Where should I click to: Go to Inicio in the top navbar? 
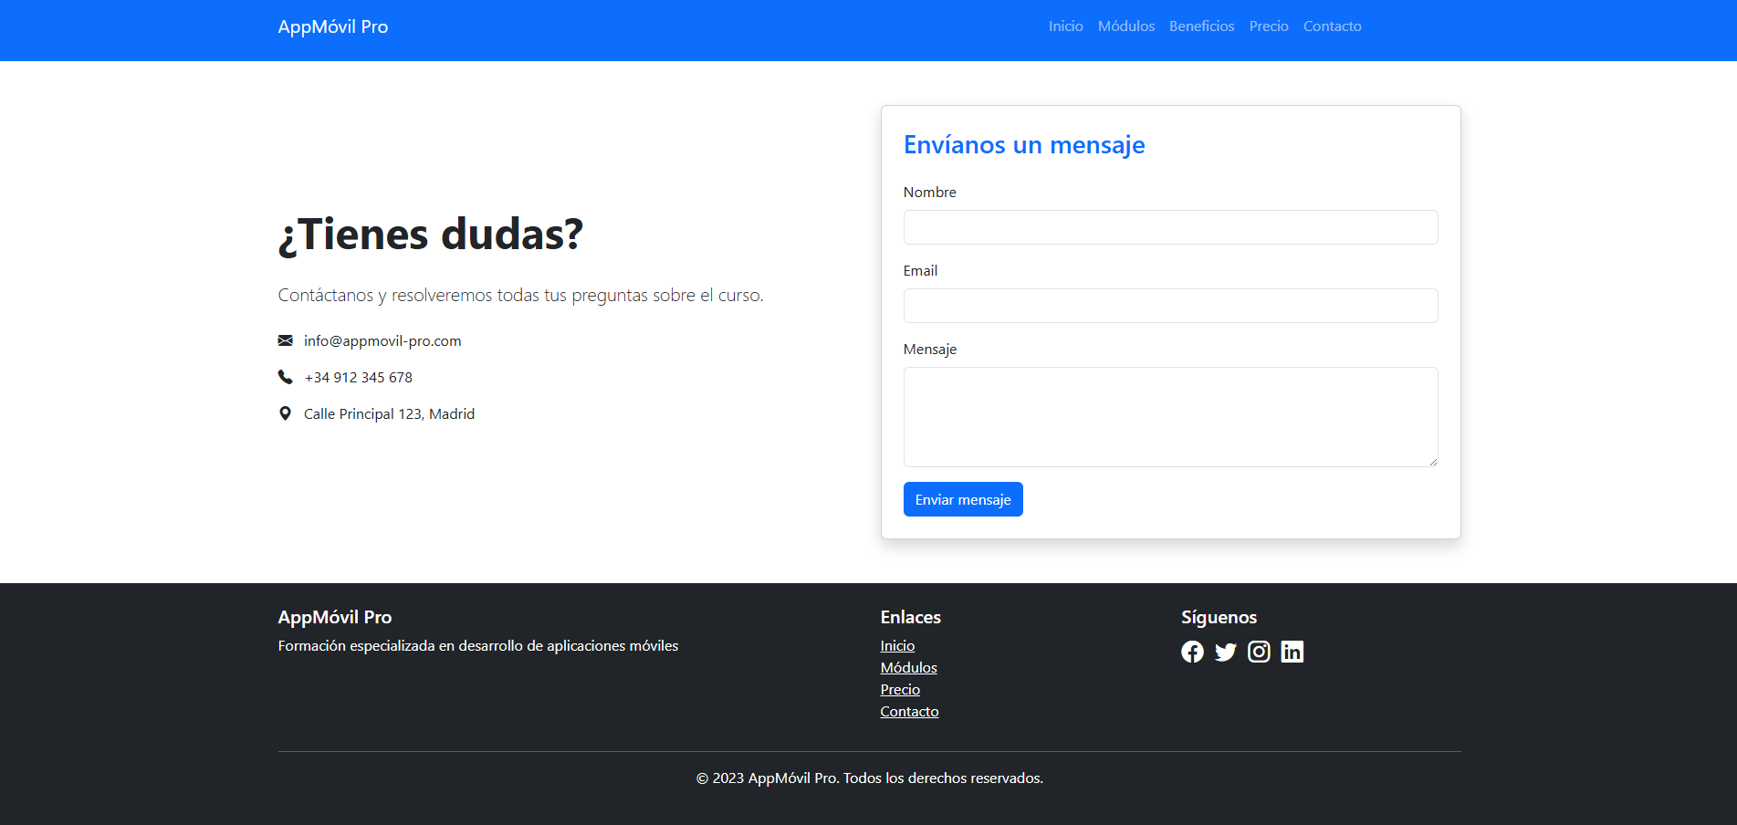[x=1066, y=26]
